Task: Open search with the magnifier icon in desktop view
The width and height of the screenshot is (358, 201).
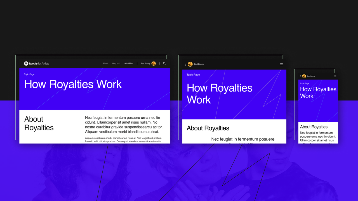Action: 164,63
